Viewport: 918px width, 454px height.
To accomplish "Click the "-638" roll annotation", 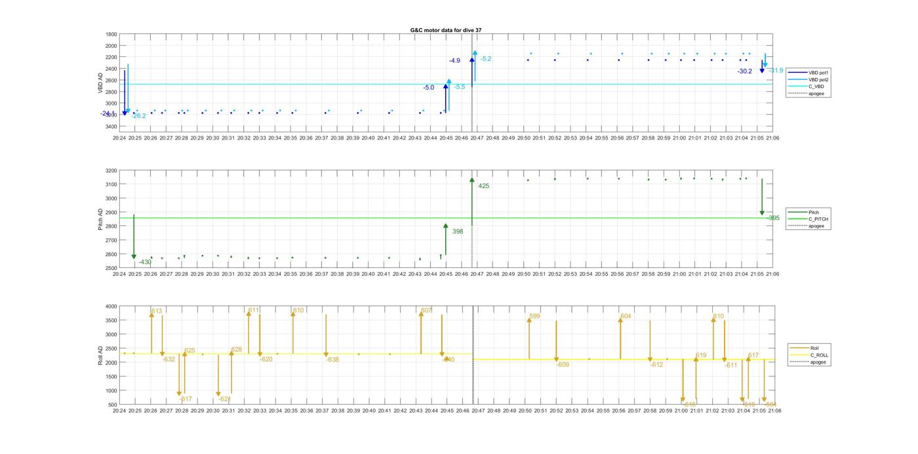I will click(x=332, y=359).
